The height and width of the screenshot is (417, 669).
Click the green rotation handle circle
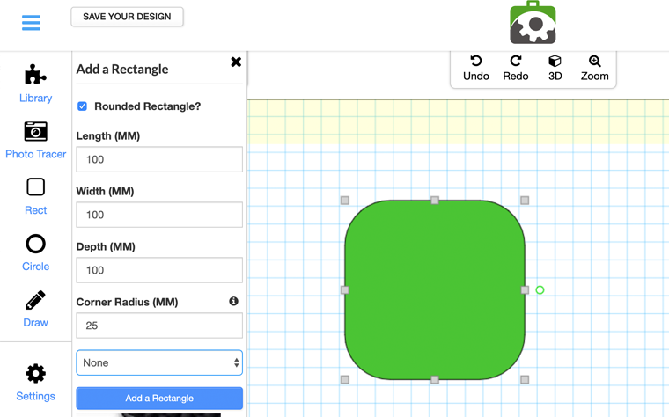pos(540,290)
